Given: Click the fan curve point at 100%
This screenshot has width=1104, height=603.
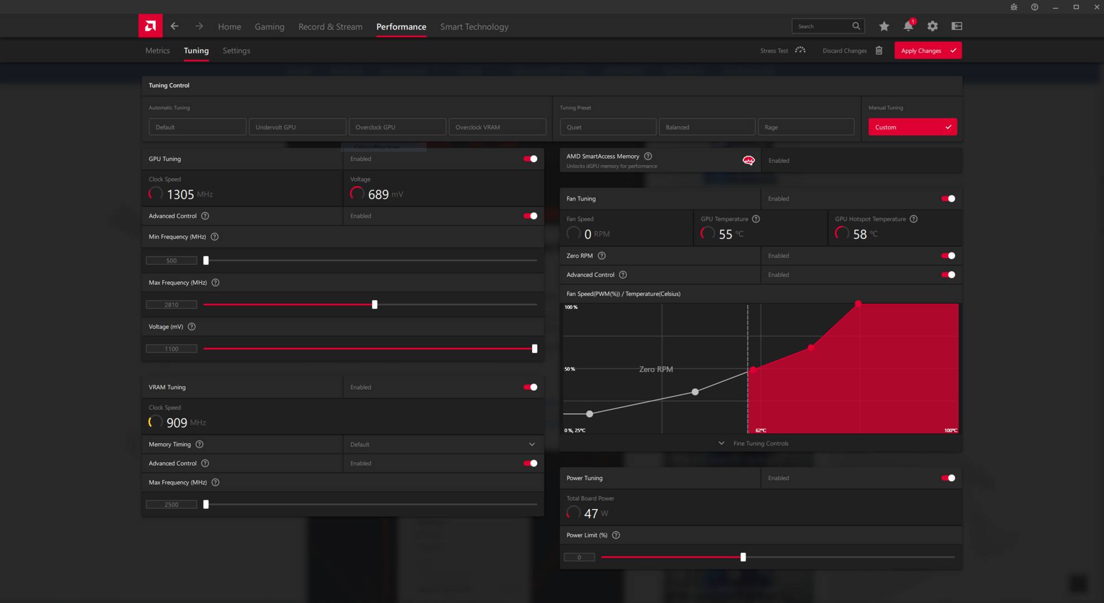Looking at the screenshot, I should (858, 304).
